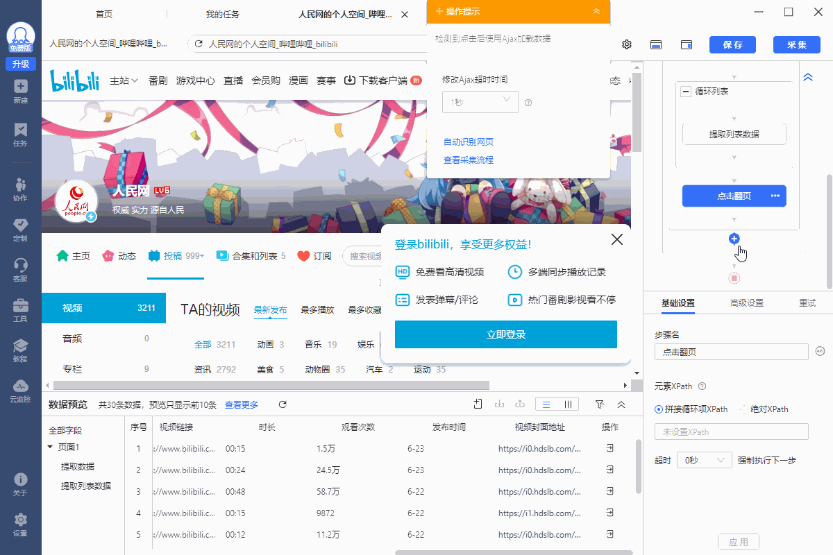Select the 提取列表数据 workflow step
Viewport: 833px width, 555px height.
[734, 135]
